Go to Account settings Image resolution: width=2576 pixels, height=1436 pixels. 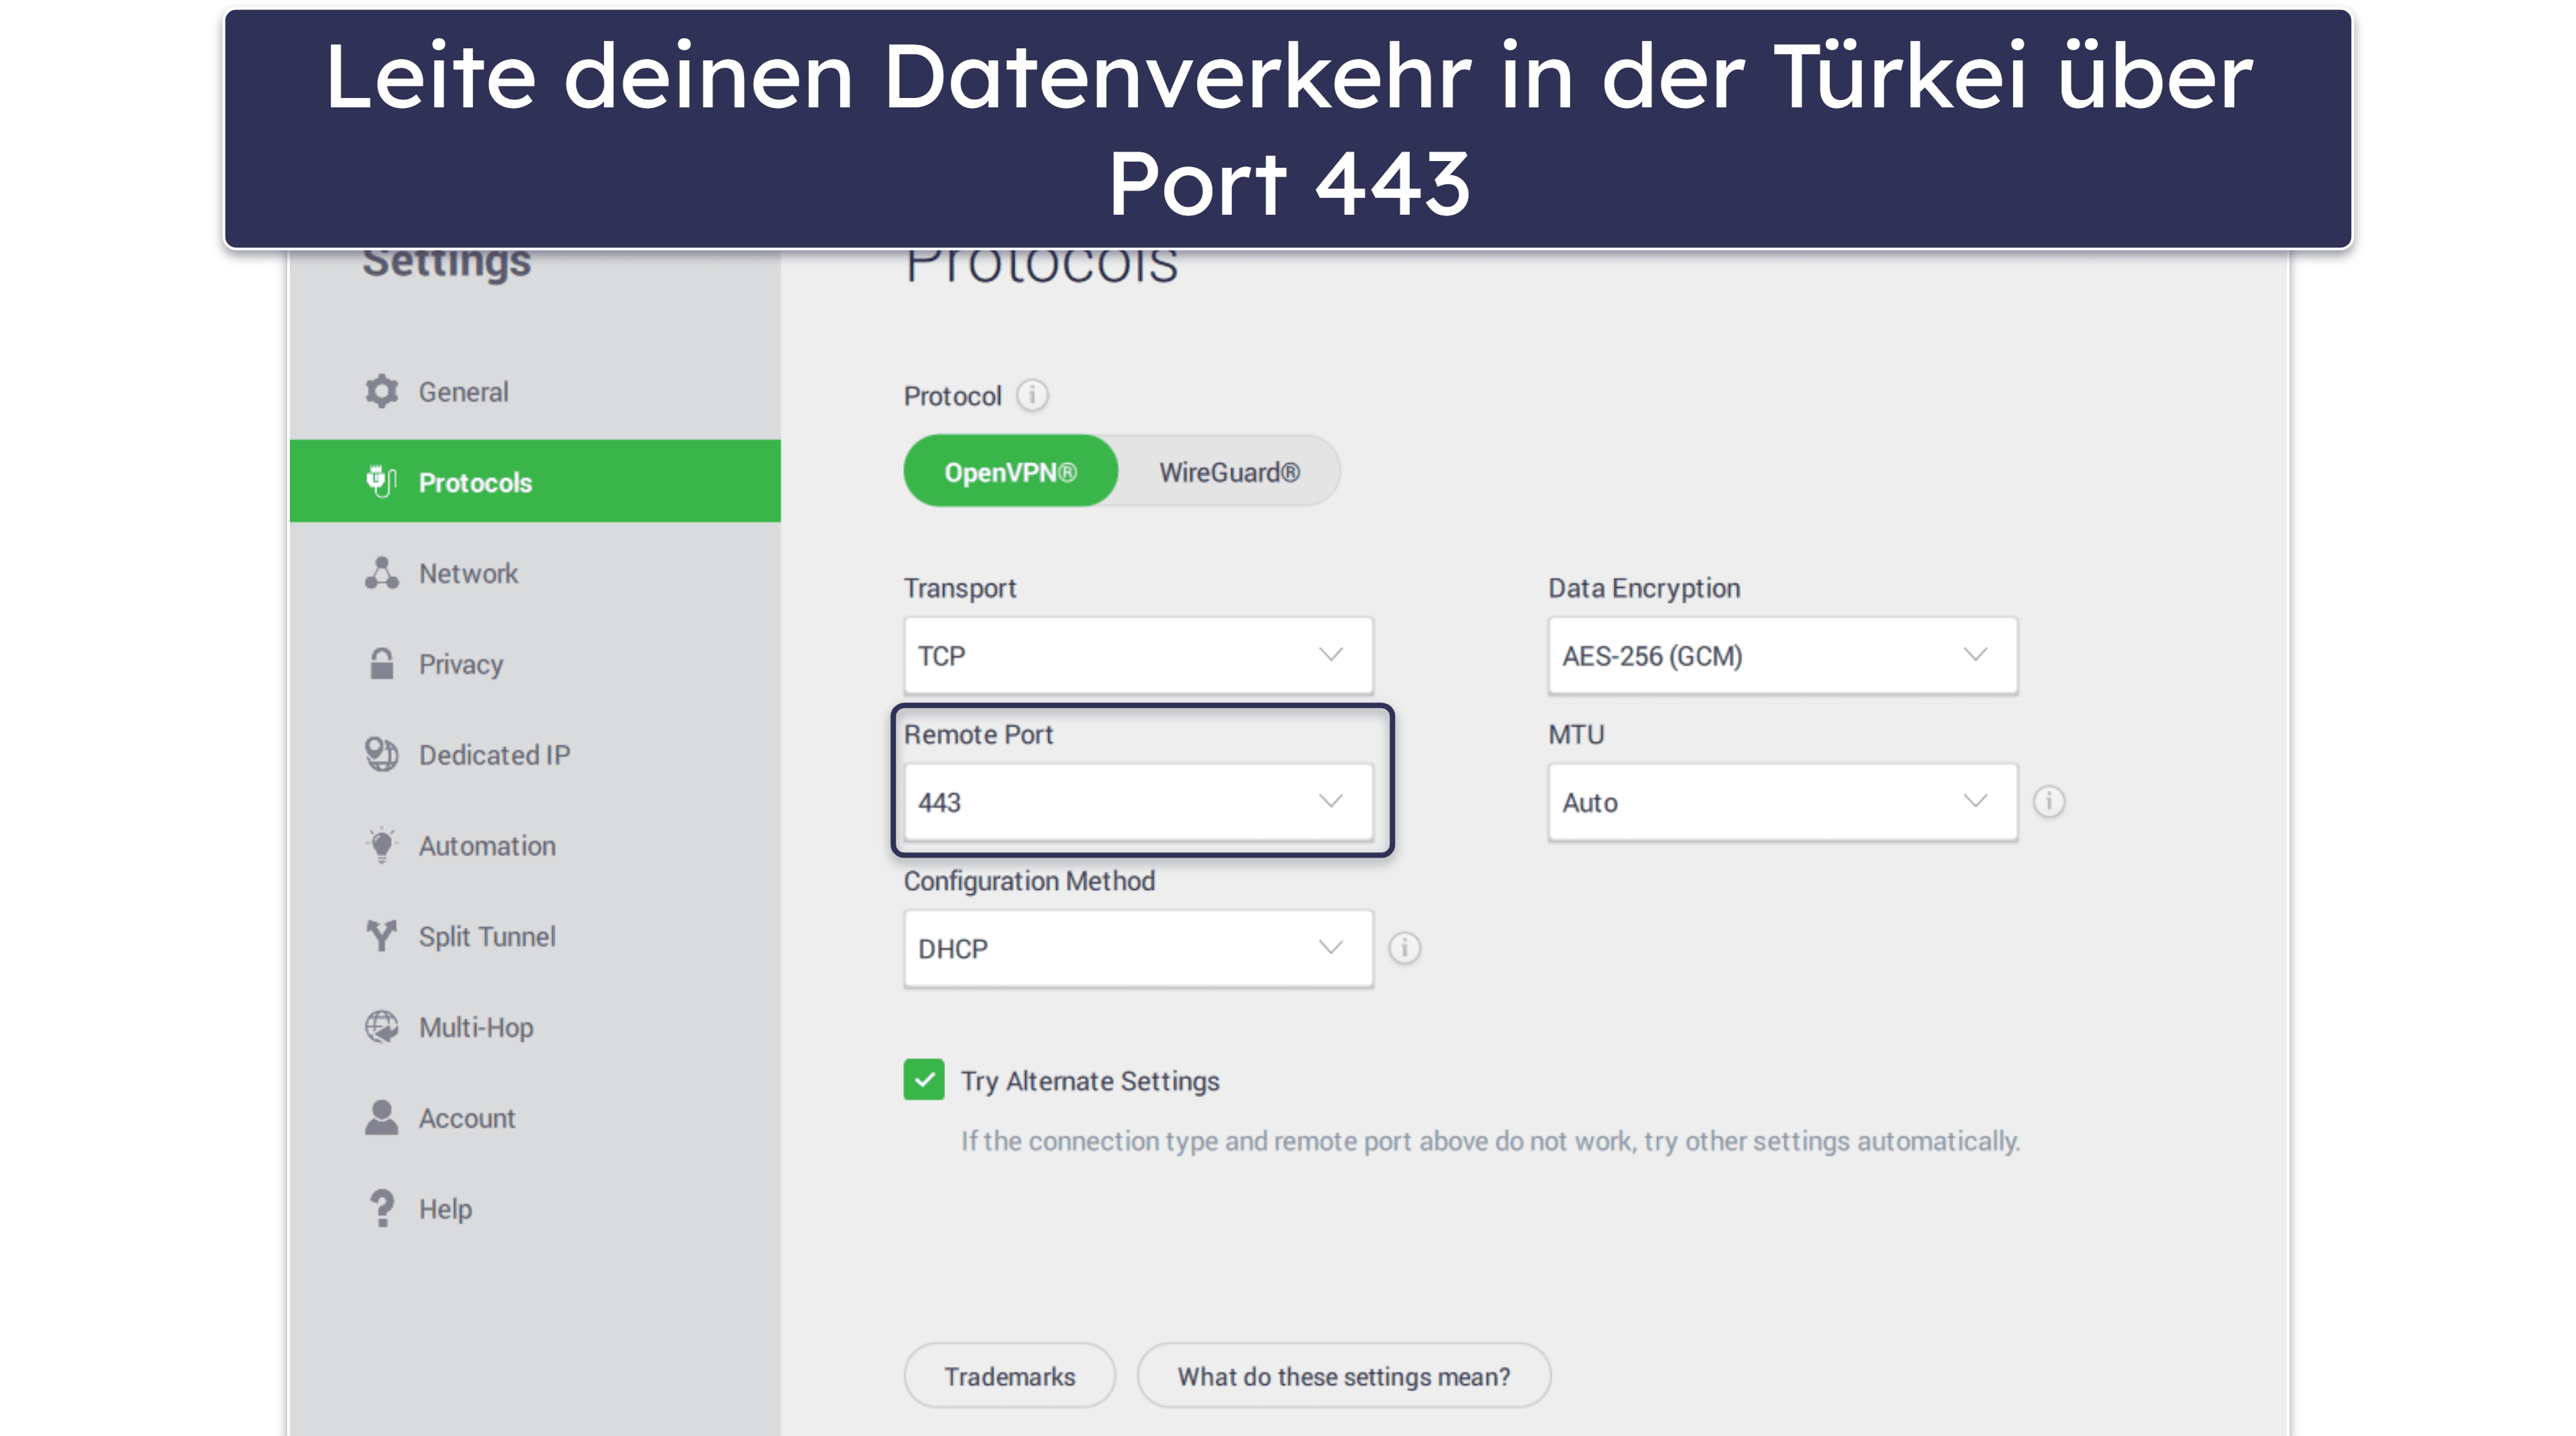(535, 1117)
